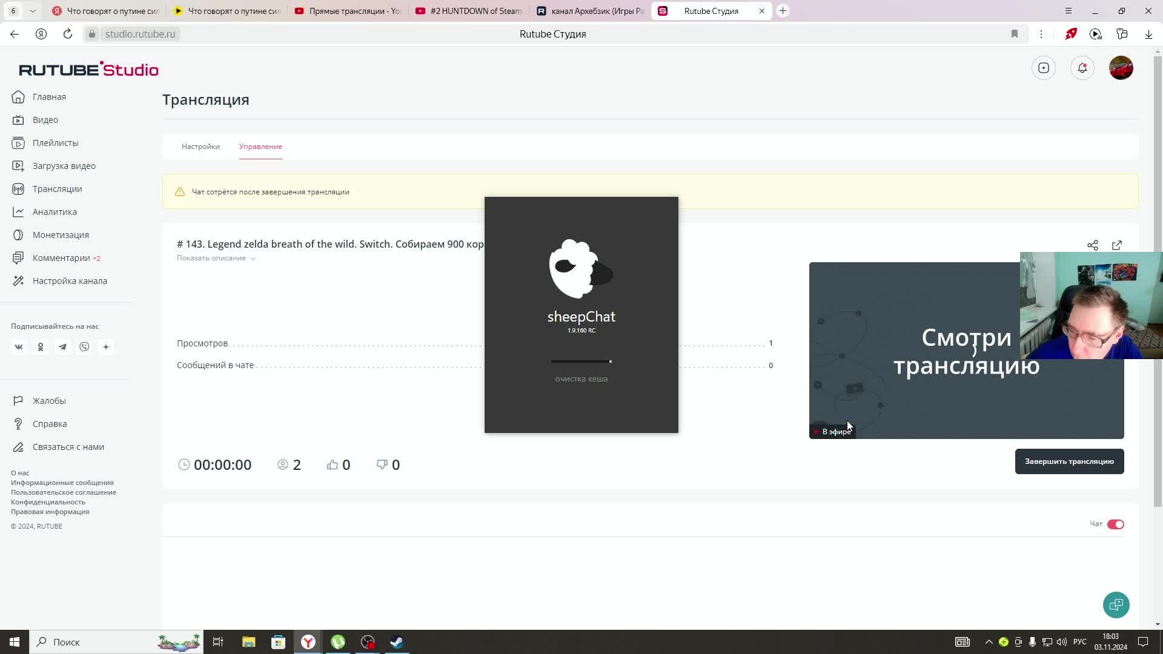Open stream in new window icon

pyautogui.click(x=1116, y=245)
